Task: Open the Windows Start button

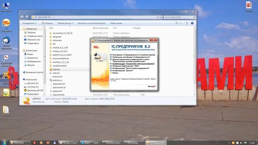Action: click(x=4, y=142)
